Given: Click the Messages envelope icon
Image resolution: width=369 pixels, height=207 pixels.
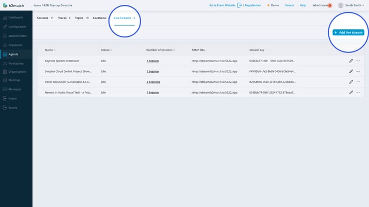Looking at the screenshot, I should tap(5, 89).
